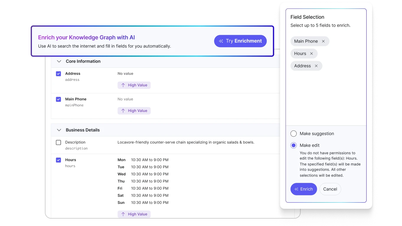
Task: Uncheck the Address field checkbox
Action: (58, 74)
